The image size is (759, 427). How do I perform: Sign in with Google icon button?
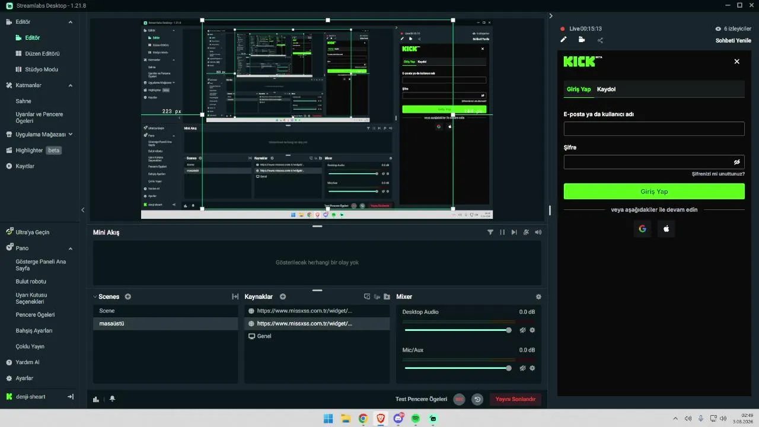[x=642, y=229]
